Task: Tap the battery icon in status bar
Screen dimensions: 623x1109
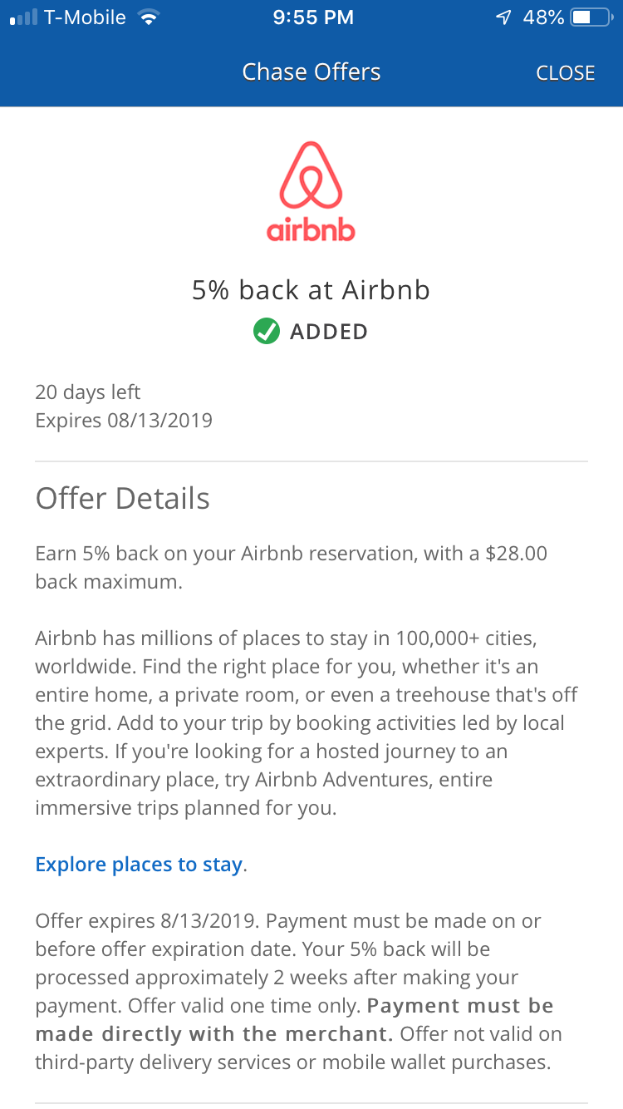Action: point(592,17)
